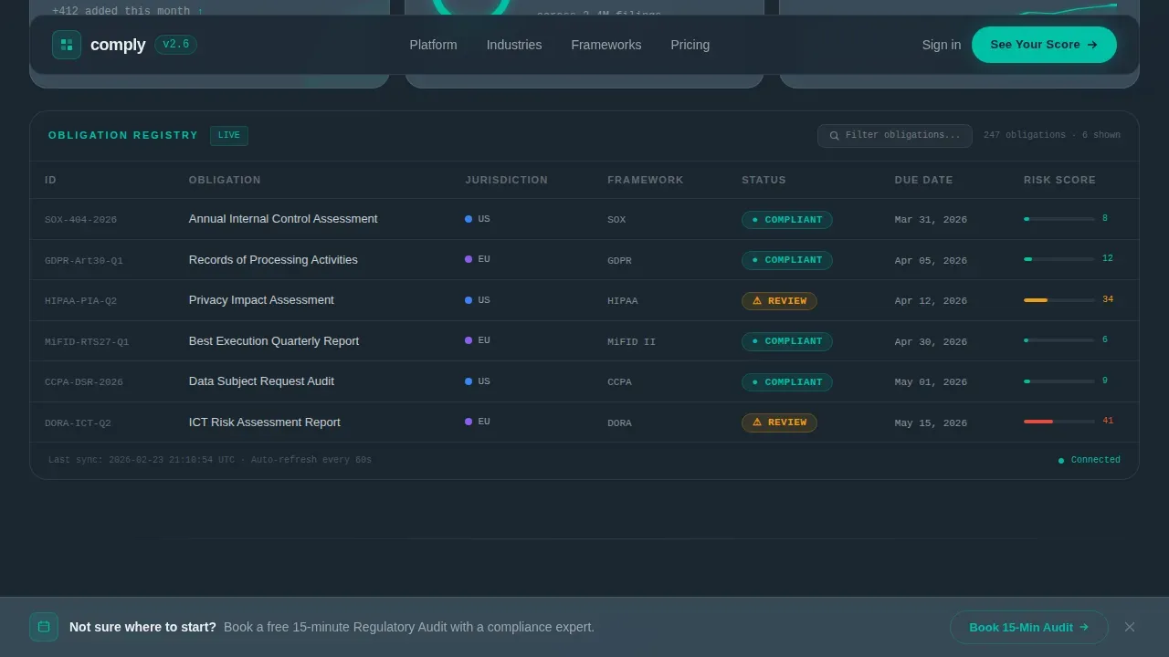Click the due date Apr 12, 2026
Screen dimensions: 1169x657
[931, 301]
